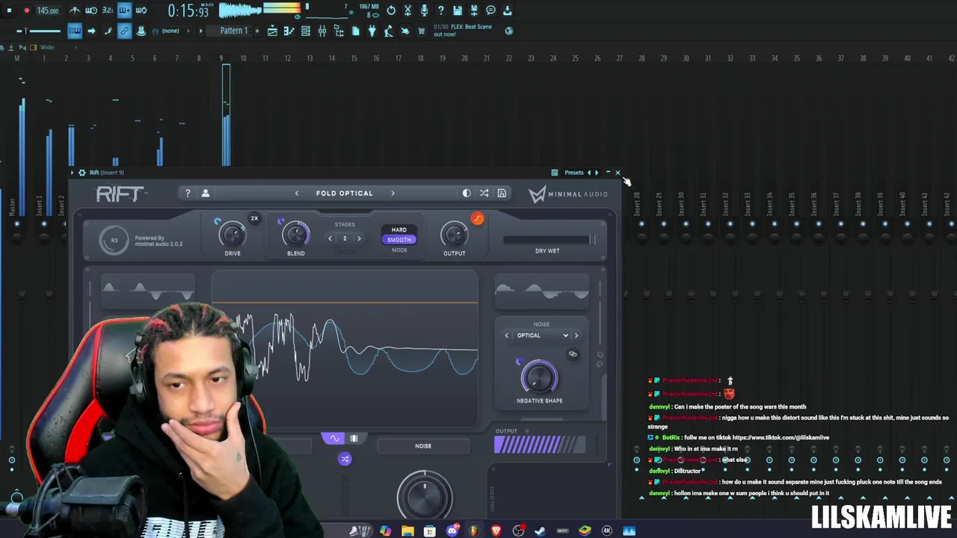957x538 pixels.
Task: Toggle the Rift half-circle theme contrast icon
Action: (467, 194)
